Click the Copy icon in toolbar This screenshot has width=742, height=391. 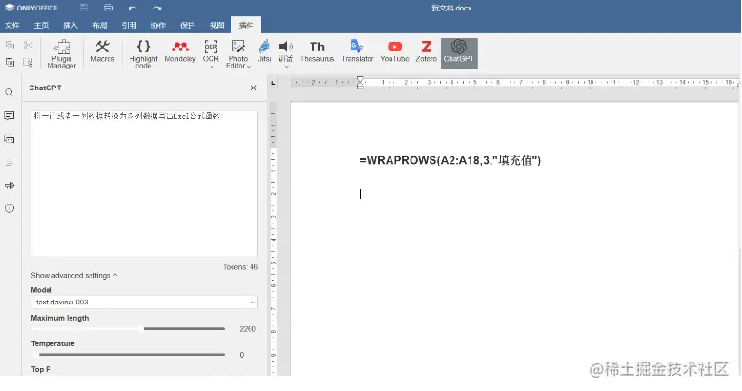(x=10, y=45)
